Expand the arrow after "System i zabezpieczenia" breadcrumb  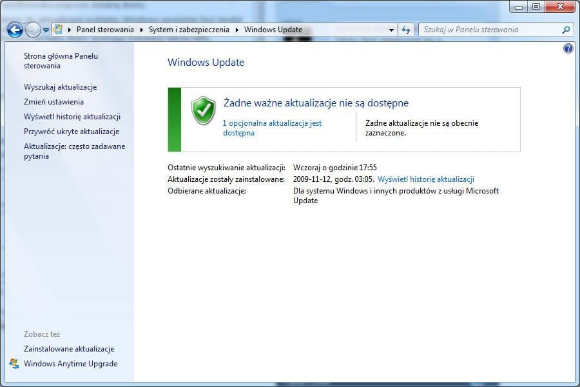tap(237, 30)
